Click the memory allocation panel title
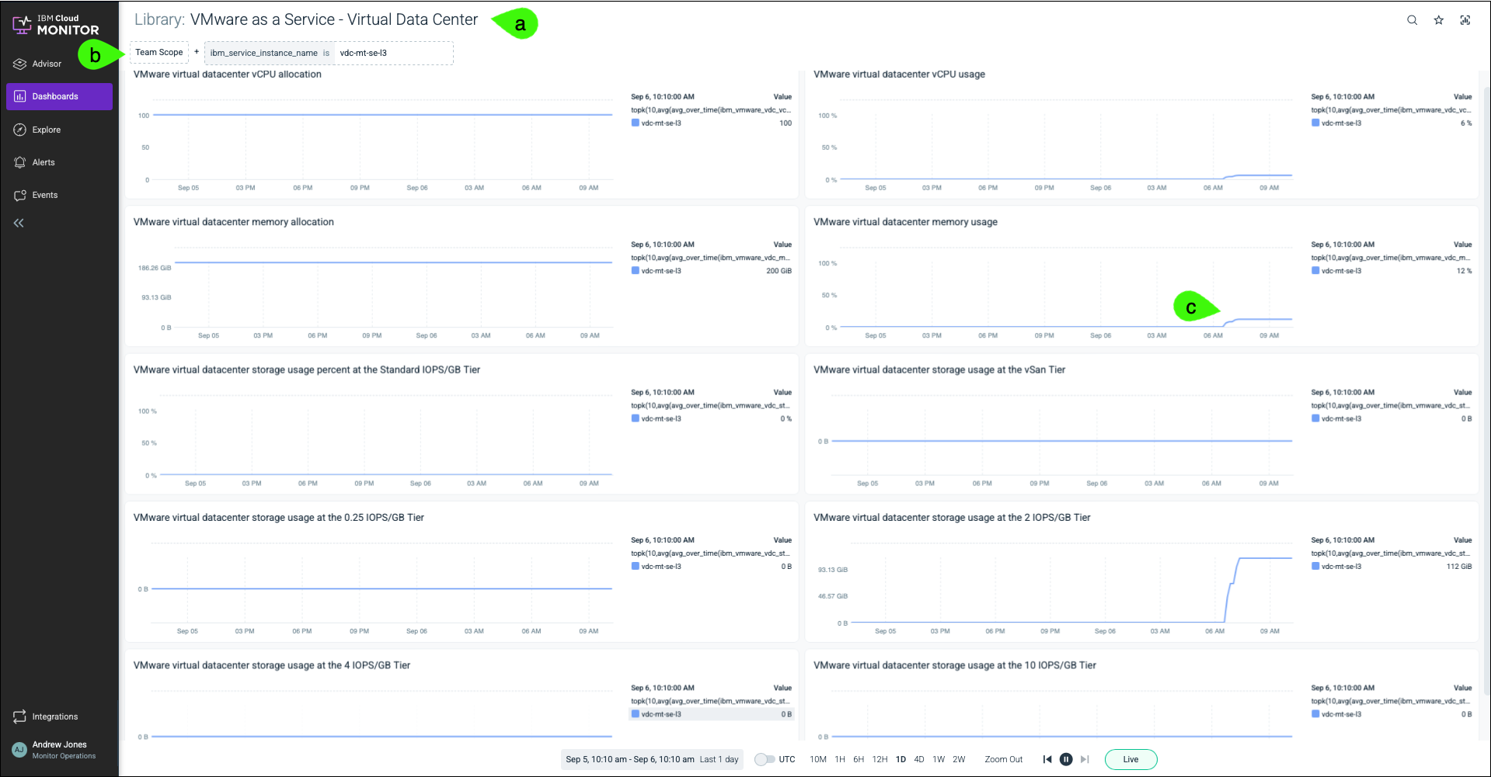Viewport: 1491px width, 777px height. pos(233,222)
